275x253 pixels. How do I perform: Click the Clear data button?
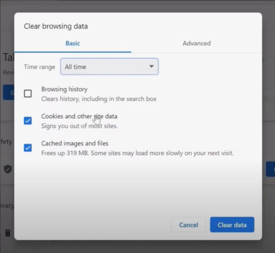pyautogui.click(x=232, y=225)
